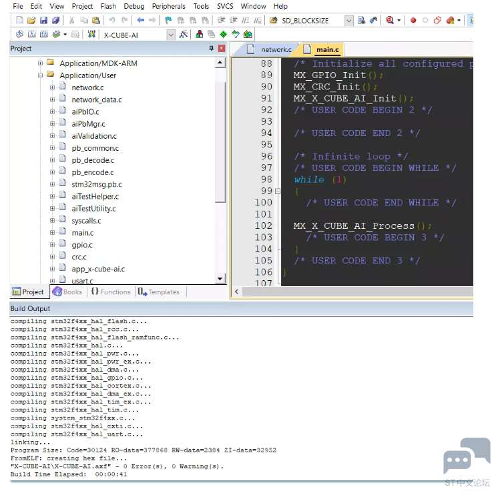Download to flash with the LOAD icon

tap(91, 34)
